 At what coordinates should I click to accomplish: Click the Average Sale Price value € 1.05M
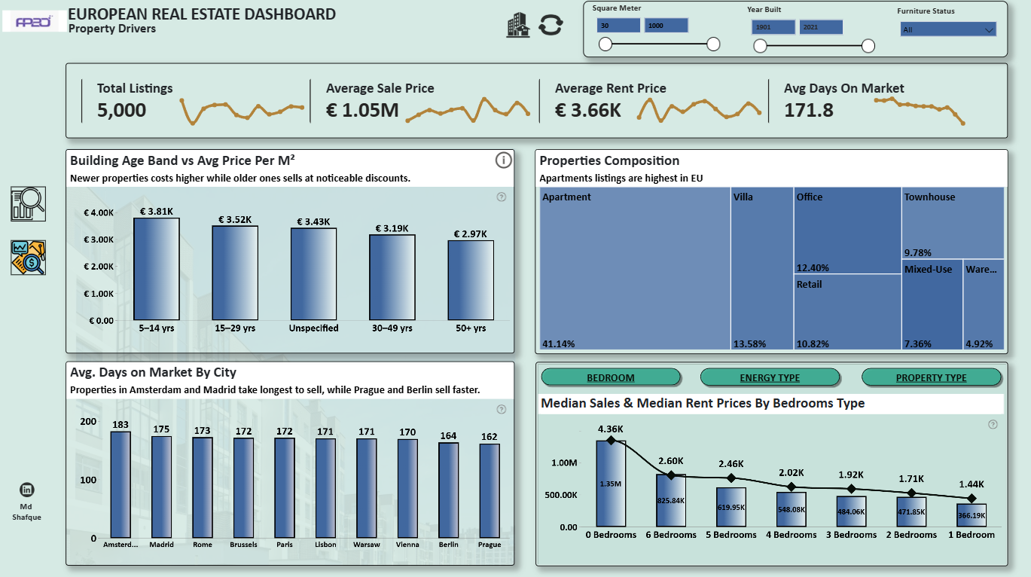[x=362, y=111]
